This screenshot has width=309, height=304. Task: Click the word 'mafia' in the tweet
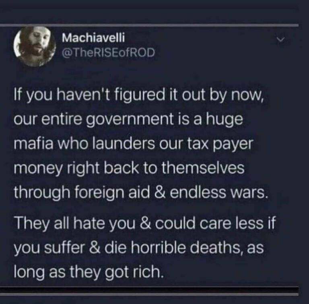(x=33, y=143)
